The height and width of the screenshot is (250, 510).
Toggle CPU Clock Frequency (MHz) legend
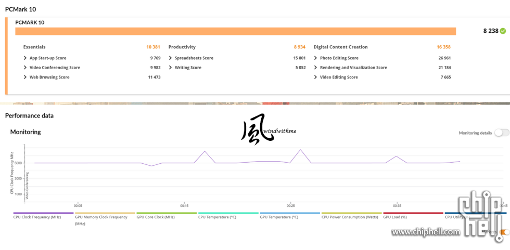(x=44, y=216)
